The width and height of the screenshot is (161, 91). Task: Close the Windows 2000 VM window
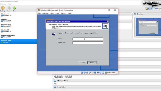click(115, 10)
